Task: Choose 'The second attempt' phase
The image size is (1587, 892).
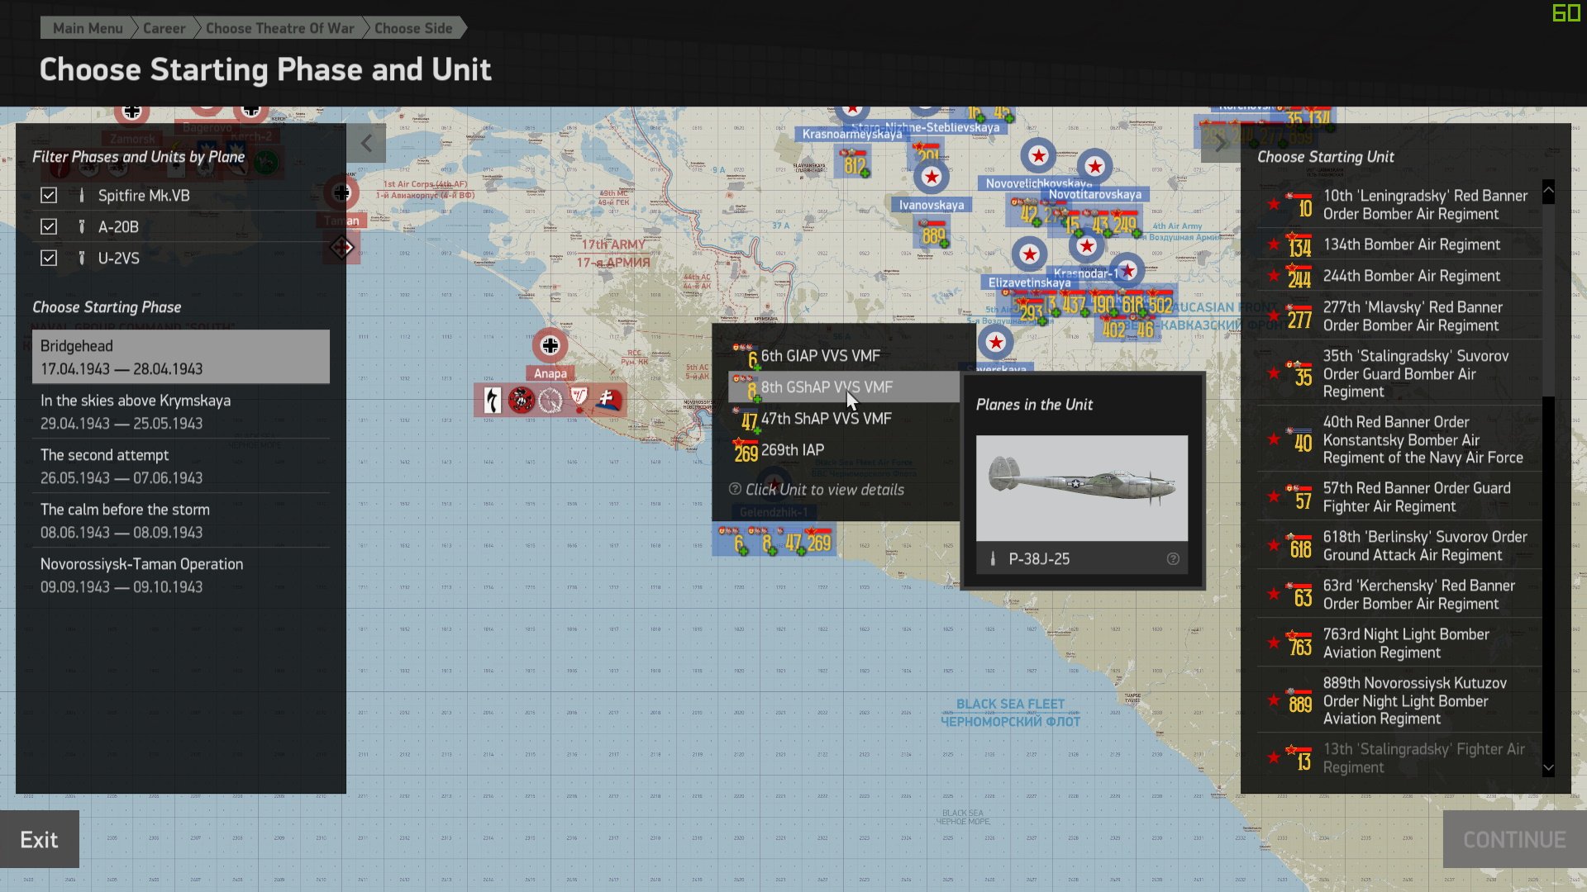Action: coord(180,466)
